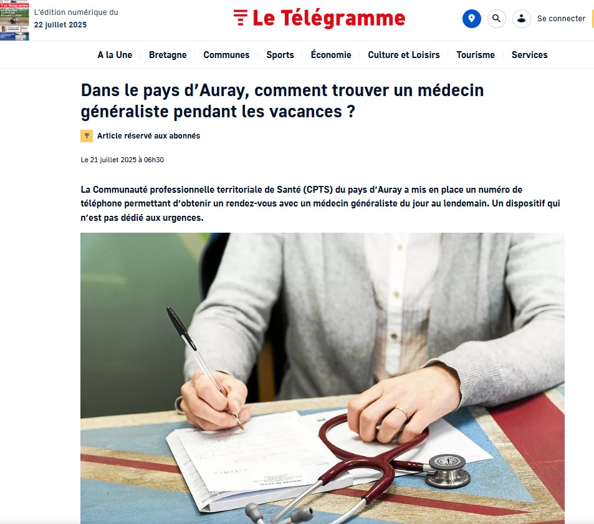The height and width of the screenshot is (524, 594).
Task: Open the digital edition front page thumbnail
Action: click(14, 20)
